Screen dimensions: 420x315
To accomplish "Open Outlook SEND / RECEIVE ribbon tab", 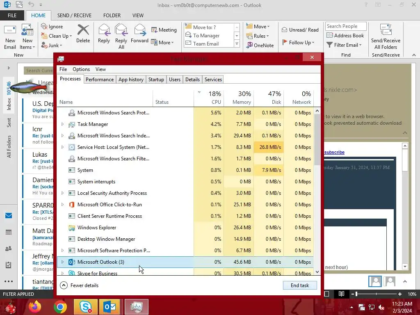I will [x=74, y=16].
